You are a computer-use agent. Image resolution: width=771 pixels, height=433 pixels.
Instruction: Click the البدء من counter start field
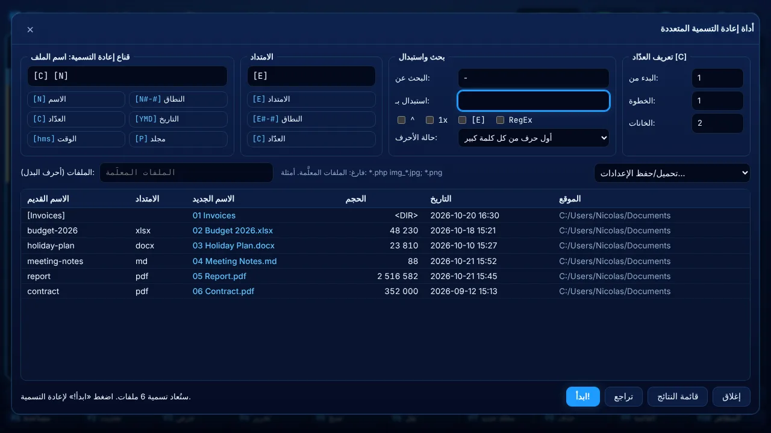[x=717, y=78]
